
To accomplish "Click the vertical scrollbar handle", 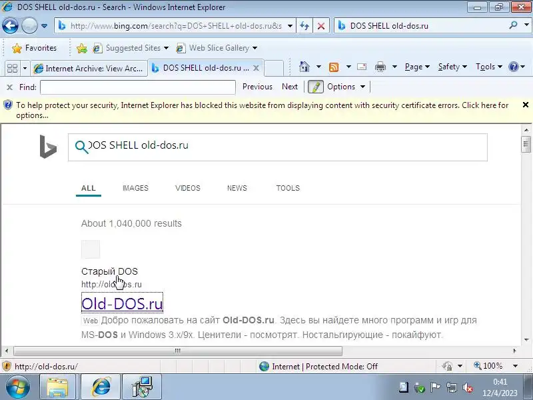I will pos(526,144).
